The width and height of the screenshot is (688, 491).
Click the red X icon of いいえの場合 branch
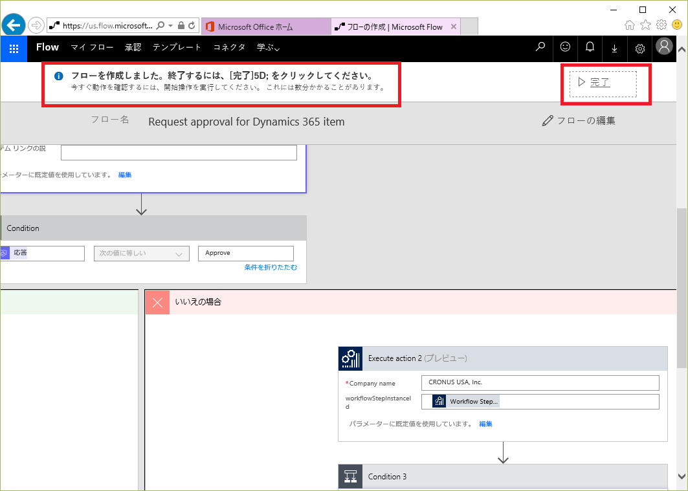click(157, 302)
